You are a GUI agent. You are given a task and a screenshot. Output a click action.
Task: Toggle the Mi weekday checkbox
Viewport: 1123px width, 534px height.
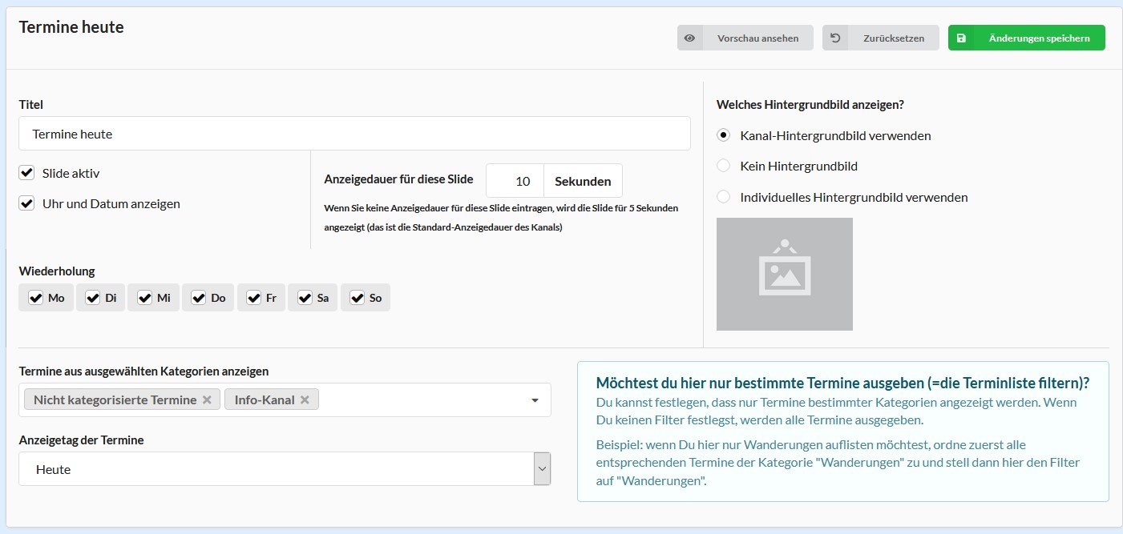pos(144,298)
